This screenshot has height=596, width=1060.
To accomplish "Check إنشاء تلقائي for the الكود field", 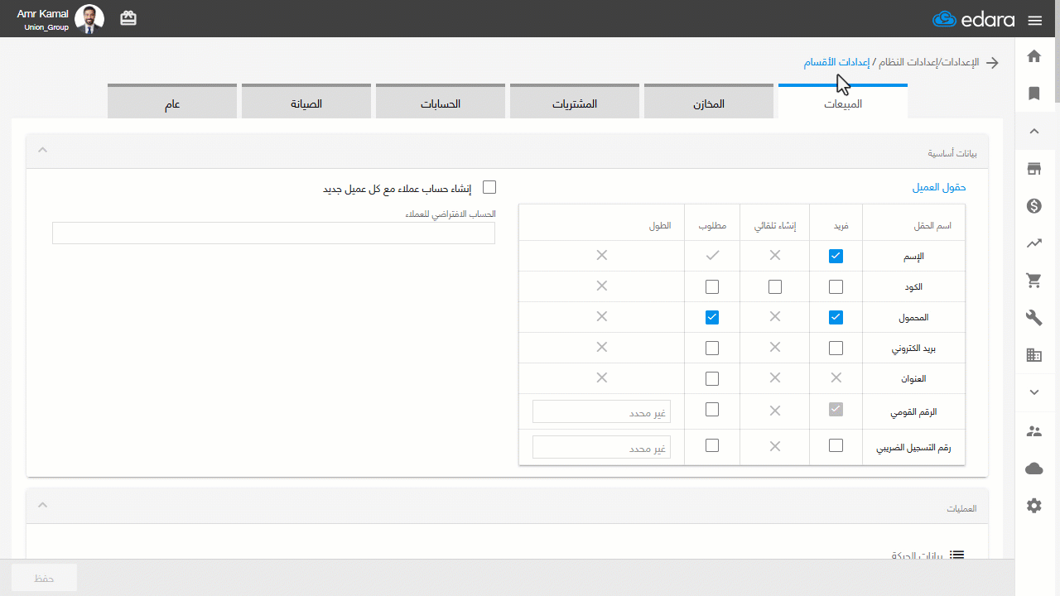I will (775, 287).
